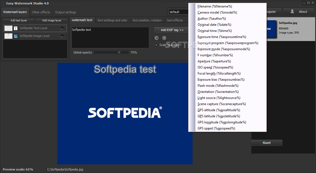Open the default profile dropdown
The height and width of the screenshot is (173, 316).
178,12
